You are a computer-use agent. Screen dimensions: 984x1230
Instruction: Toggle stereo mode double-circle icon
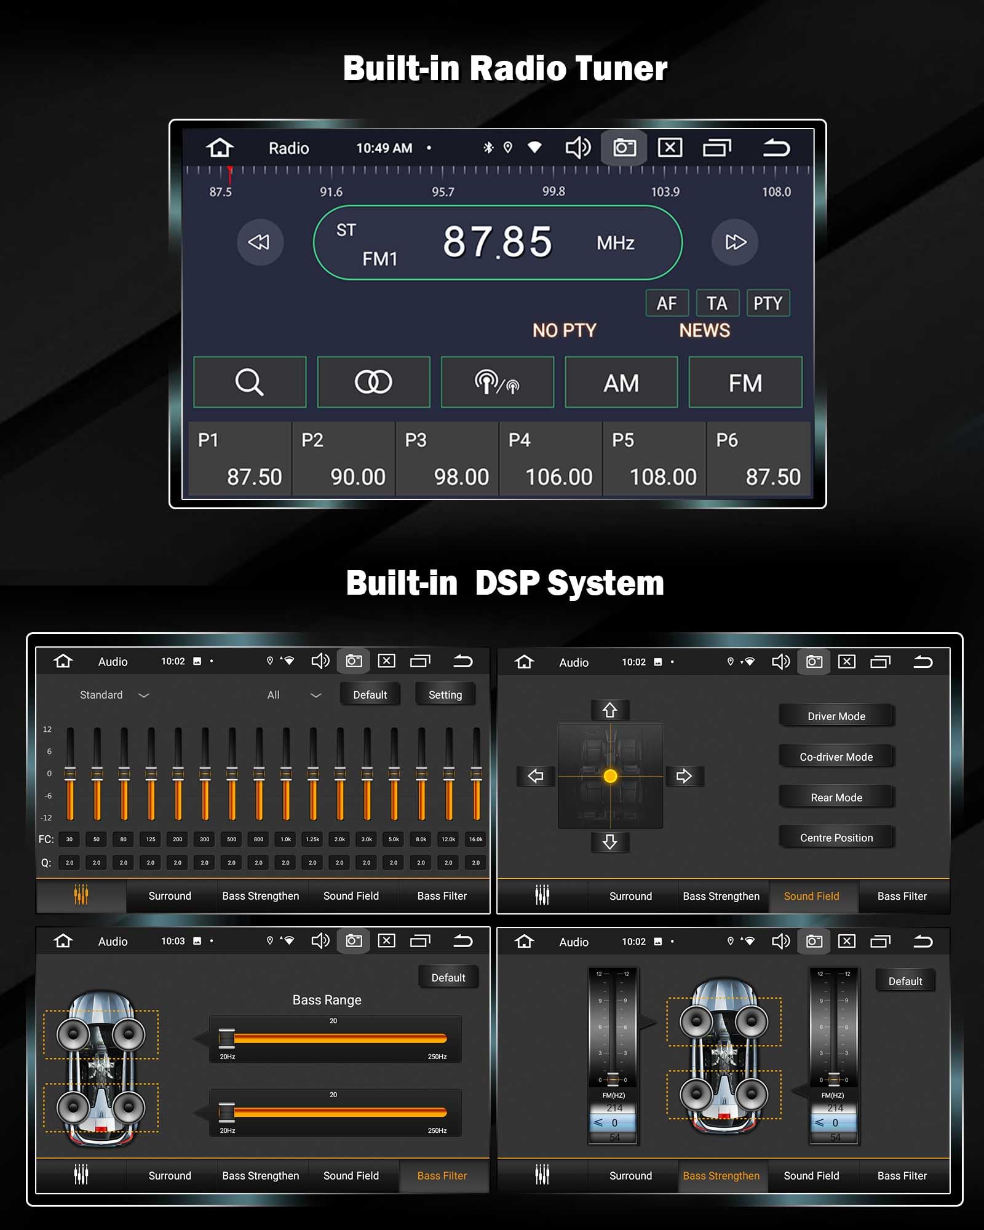[373, 382]
